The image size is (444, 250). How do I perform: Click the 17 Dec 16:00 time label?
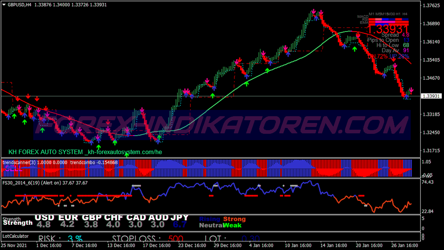coord(157,245)
